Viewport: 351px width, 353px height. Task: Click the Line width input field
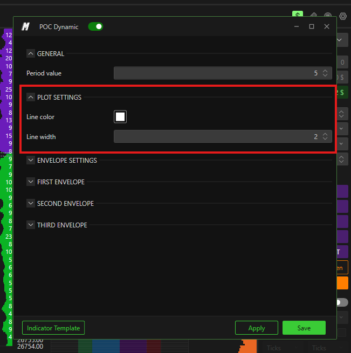click(223, 136)
